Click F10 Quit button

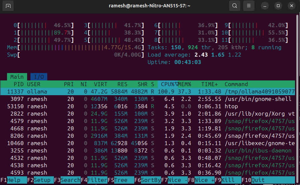(x=268, y=180)
